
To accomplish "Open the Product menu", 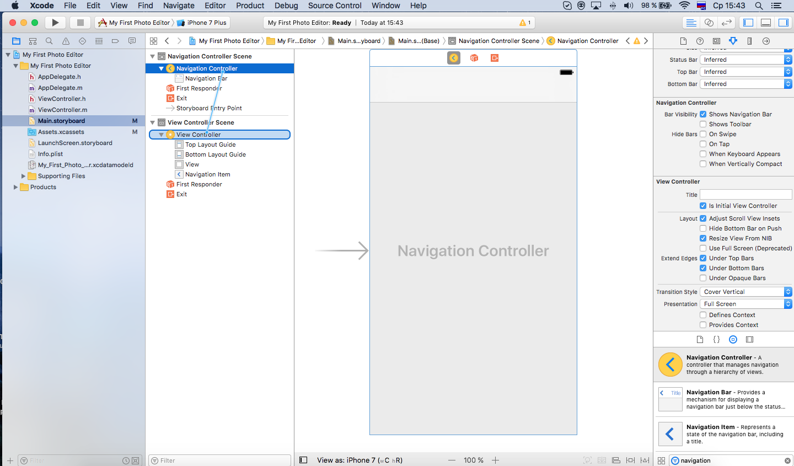I will pyautogui.click(x=250, y=6).
